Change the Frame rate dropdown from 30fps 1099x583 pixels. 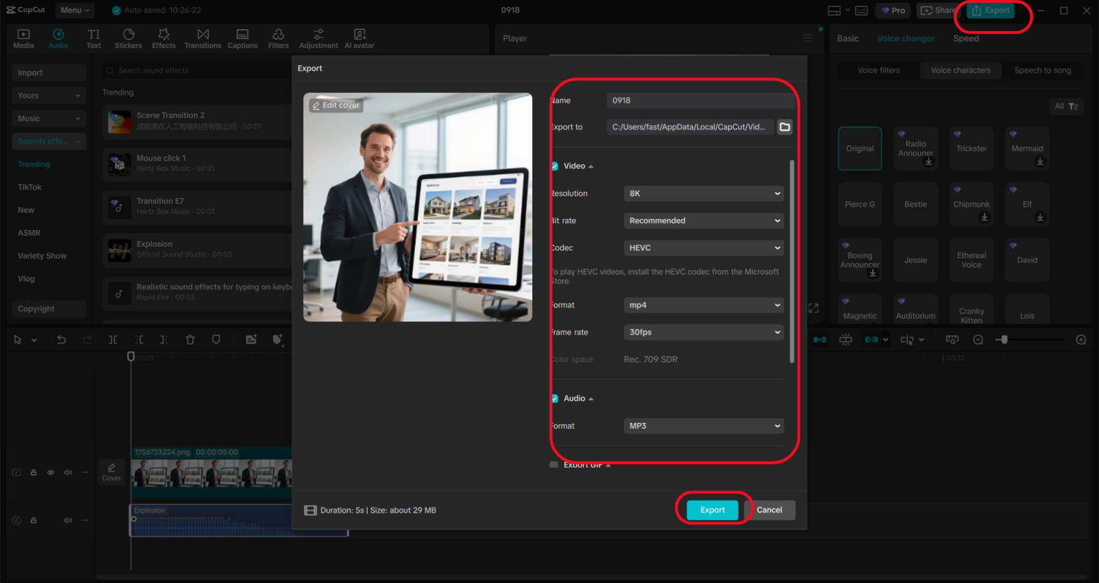[703, 332]
